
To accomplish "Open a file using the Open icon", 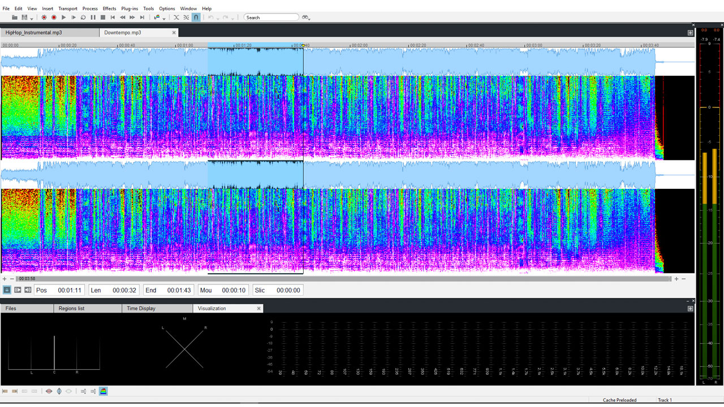I will coord(14,17).
